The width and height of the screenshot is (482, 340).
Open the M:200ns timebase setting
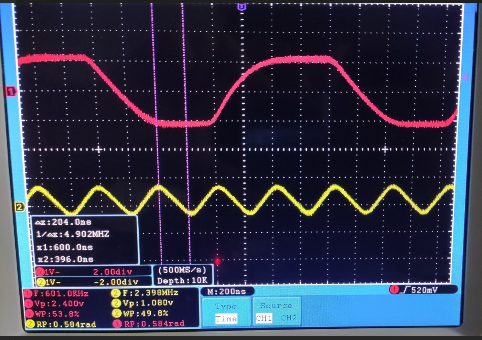226,291
